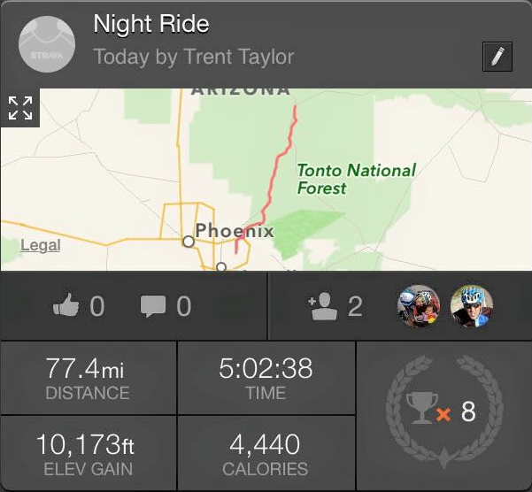Open comments via speech bubble icon

click(153, 306)
